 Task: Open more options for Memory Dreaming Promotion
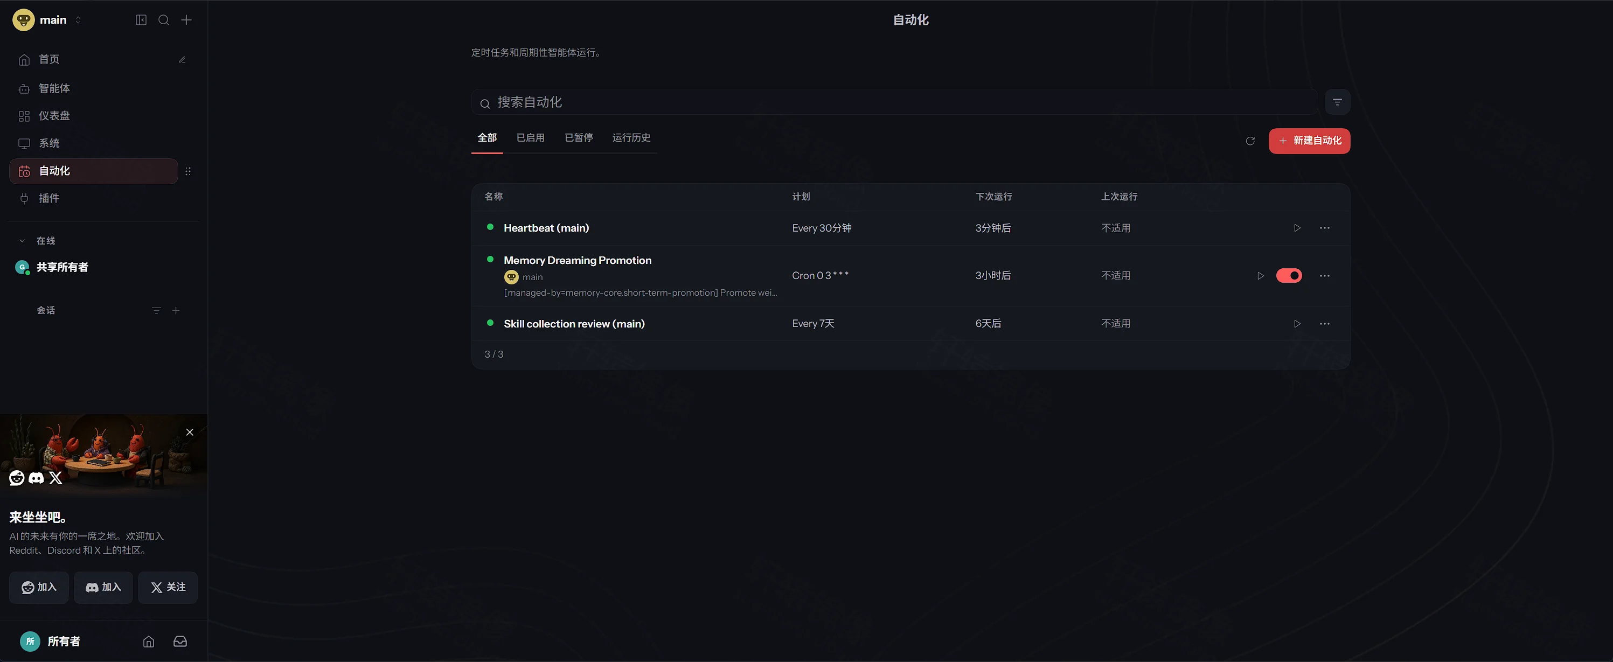(x=1324, y=276)
